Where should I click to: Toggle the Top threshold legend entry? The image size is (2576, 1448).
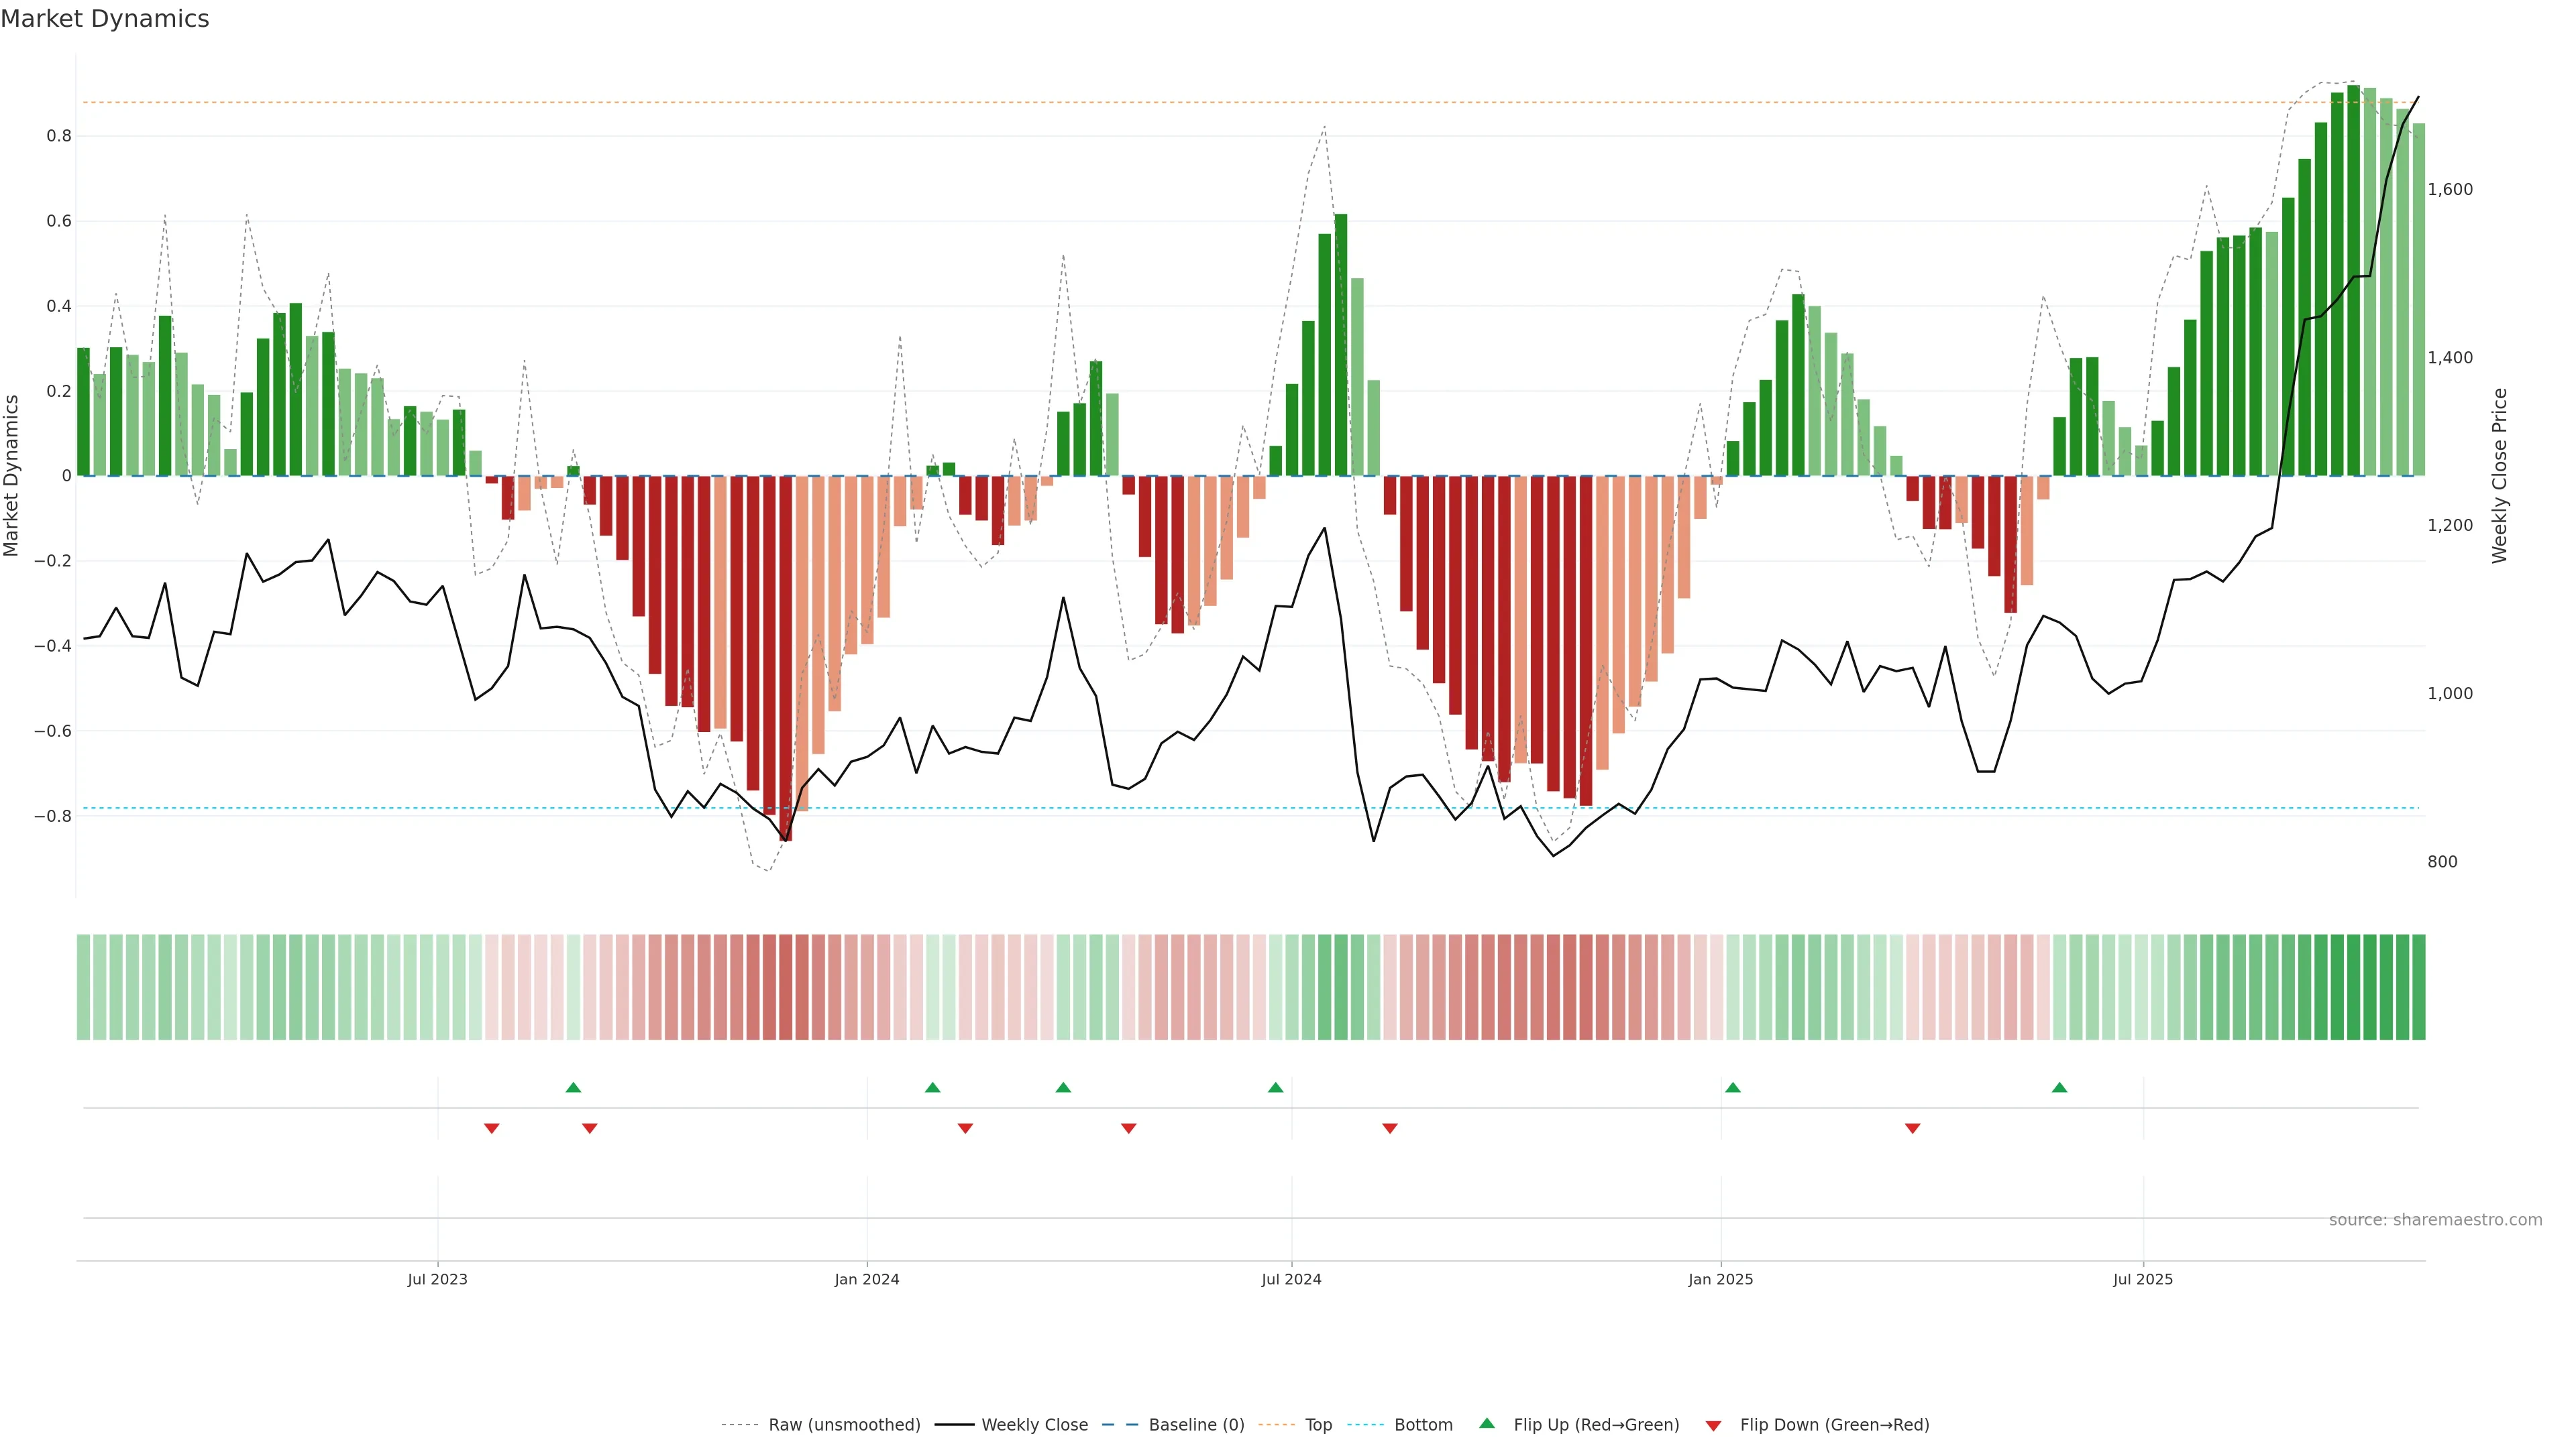point(1318,1425)
